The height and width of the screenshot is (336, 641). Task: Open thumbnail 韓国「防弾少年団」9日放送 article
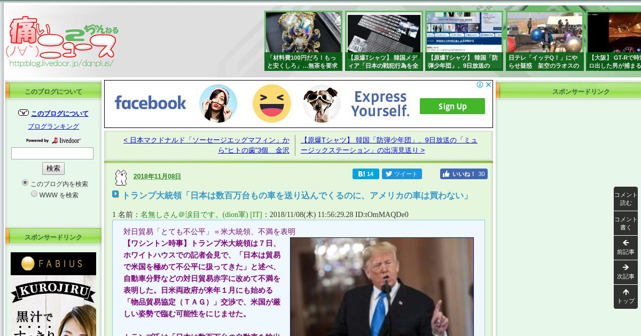click(464, 41)
